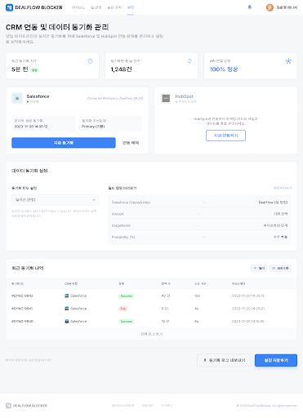The height and width of the screenshot is (418, 303).
Task: Click the HubSpot logo in the integration card
Action: (166, 98)
